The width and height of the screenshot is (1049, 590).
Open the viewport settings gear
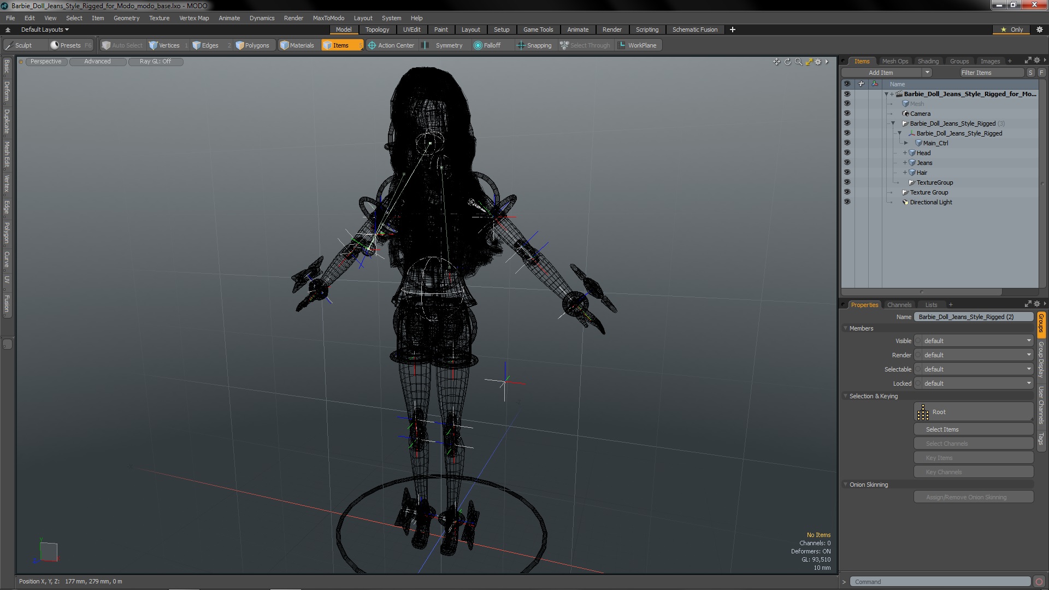(818, 62)
